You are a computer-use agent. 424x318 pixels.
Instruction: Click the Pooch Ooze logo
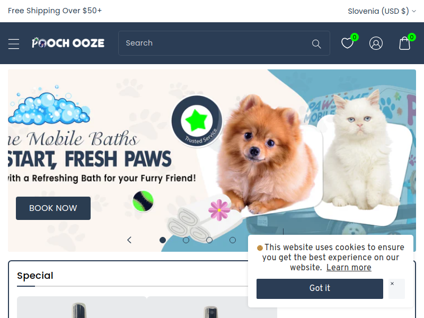point(68,43)
